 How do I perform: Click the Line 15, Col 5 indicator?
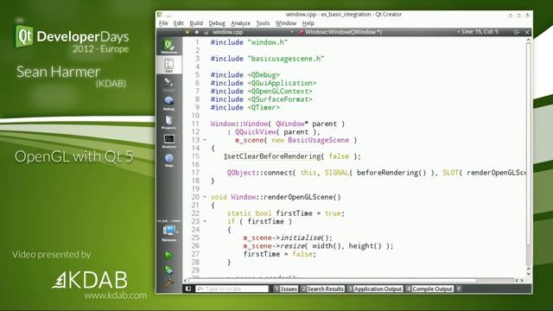480,32
